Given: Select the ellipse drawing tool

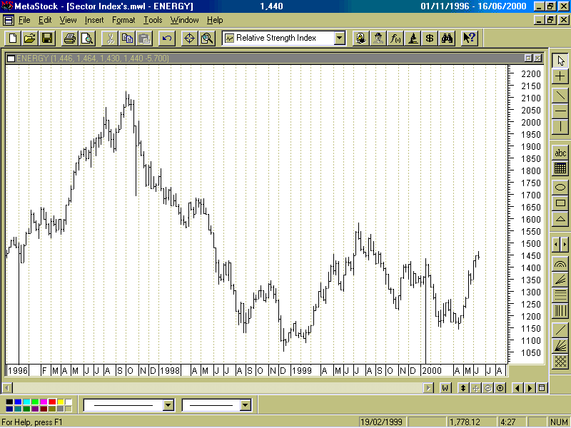Looking at the screenshot, I should [560, 188].
